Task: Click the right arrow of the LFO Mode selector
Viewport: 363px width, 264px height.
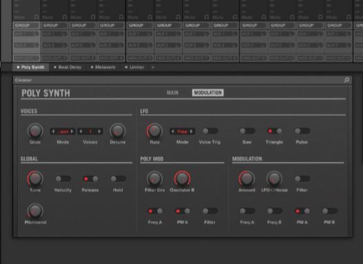Action: point(192,131)
